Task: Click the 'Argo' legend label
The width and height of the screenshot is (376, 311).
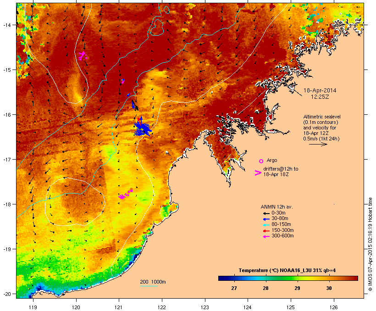Action: (272, 160)
